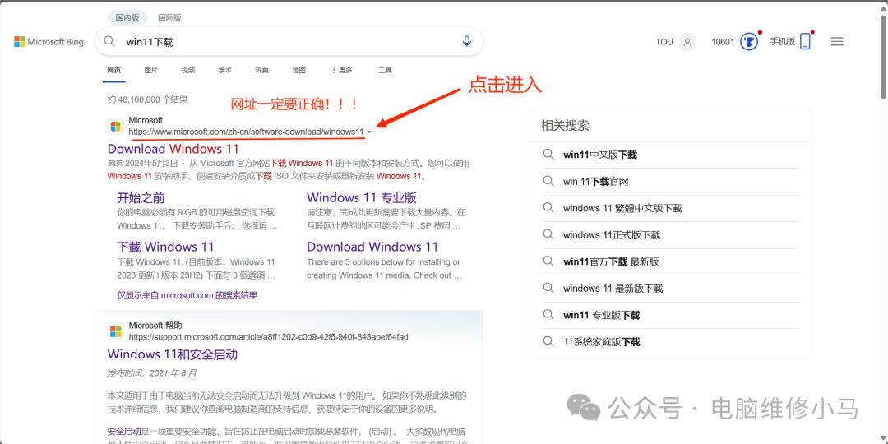Click search icon next to win11官方下载 最新版

[x=548, y=261]
